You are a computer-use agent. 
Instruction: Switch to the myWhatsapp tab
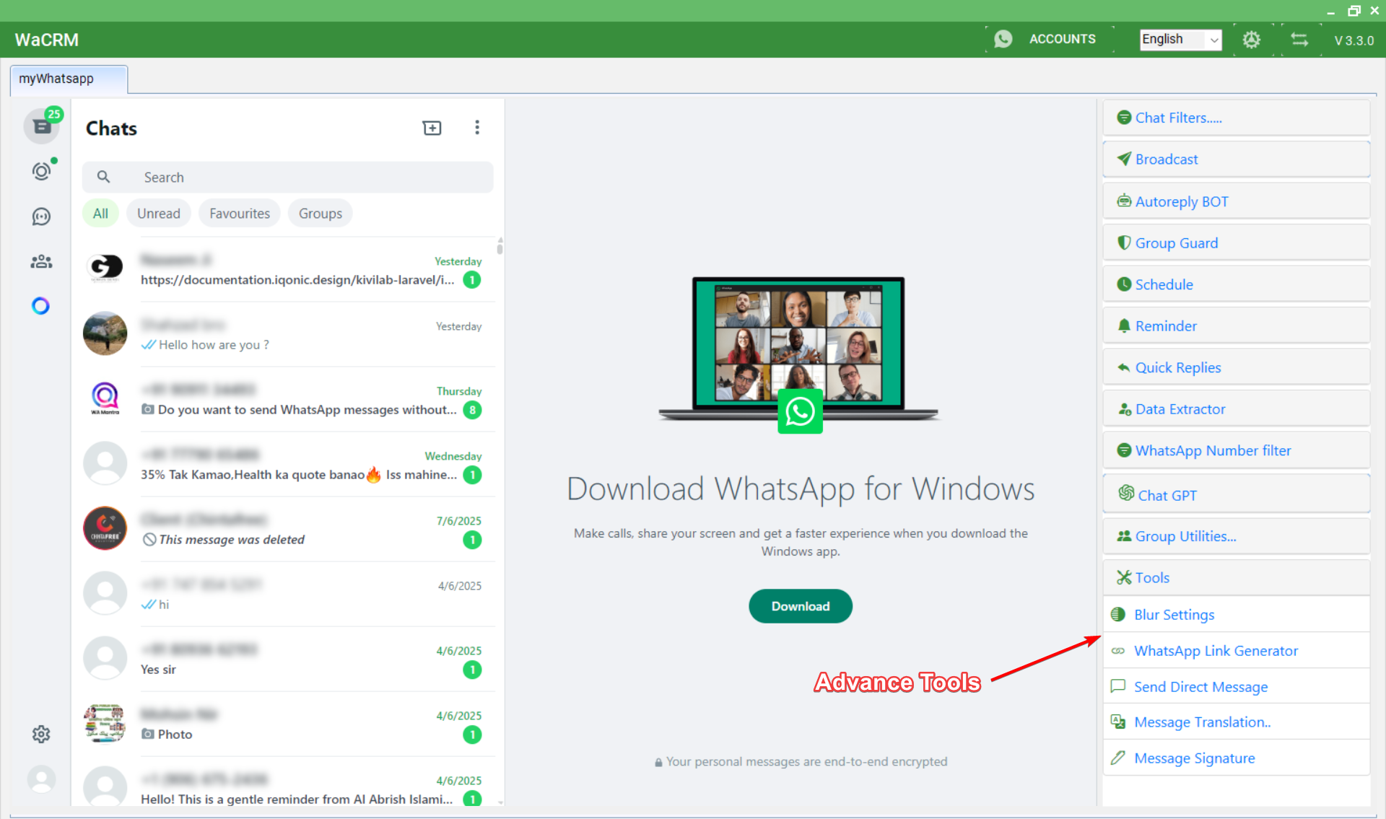pos(69,79)
